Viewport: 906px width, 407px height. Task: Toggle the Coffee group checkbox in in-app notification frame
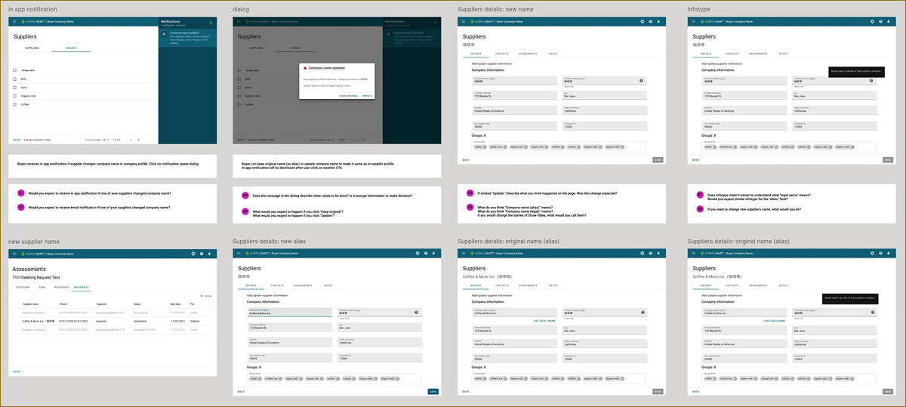[14, 104]
